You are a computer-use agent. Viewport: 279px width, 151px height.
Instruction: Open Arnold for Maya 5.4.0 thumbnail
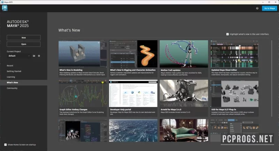184,93
